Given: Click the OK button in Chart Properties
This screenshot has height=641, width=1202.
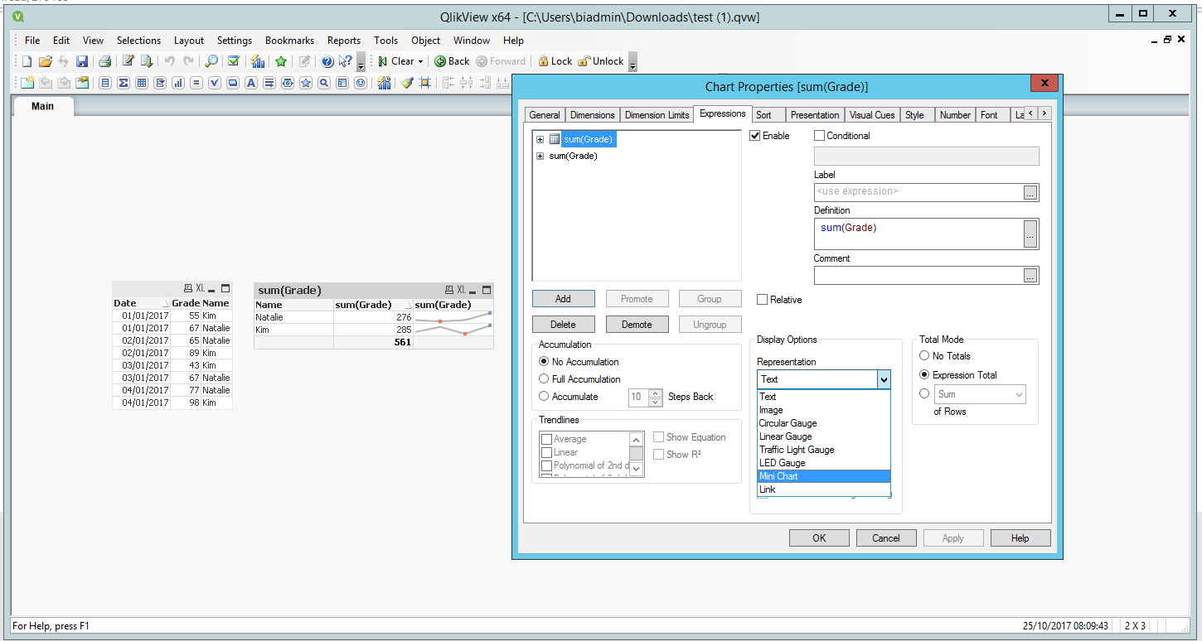Looking at the screenshot, I should [x=818, y=538].
